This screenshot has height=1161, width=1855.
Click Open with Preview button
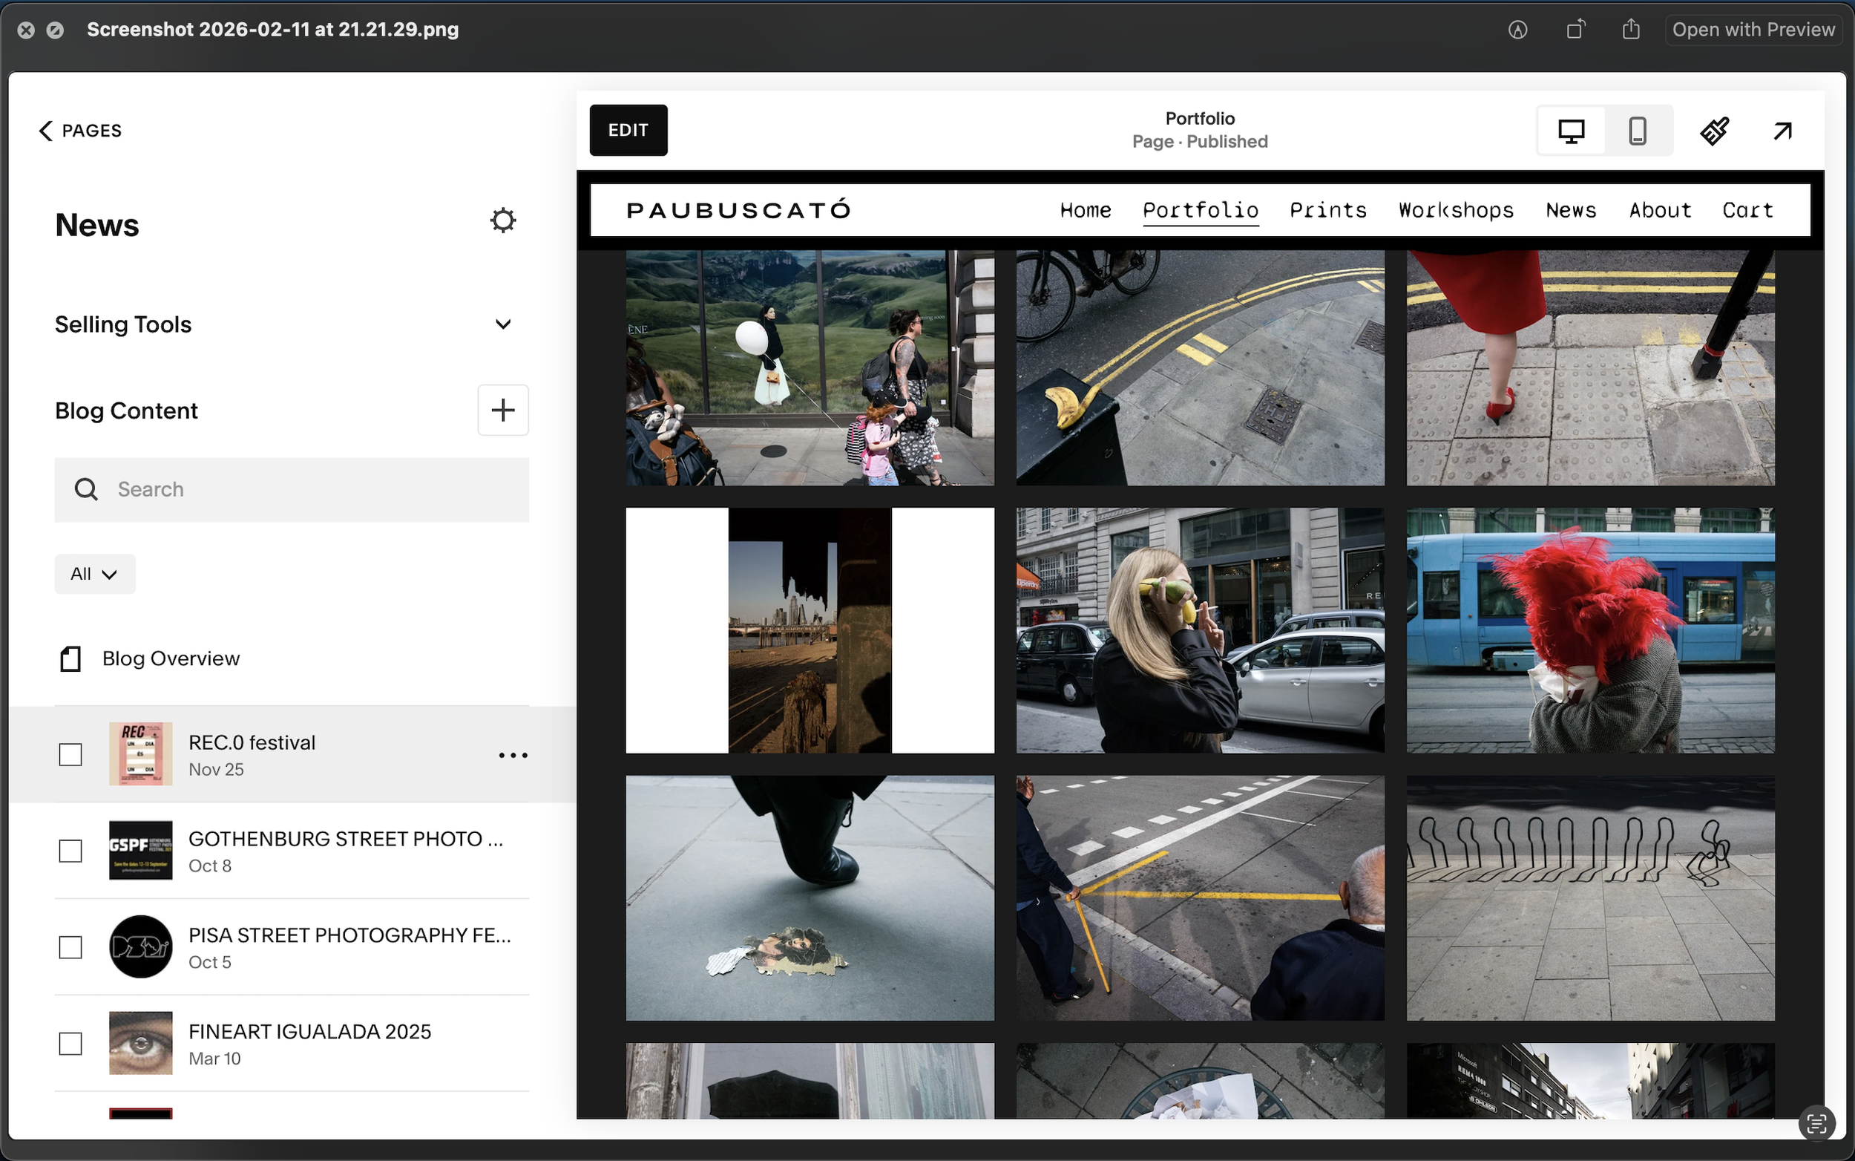[1753, 30]
